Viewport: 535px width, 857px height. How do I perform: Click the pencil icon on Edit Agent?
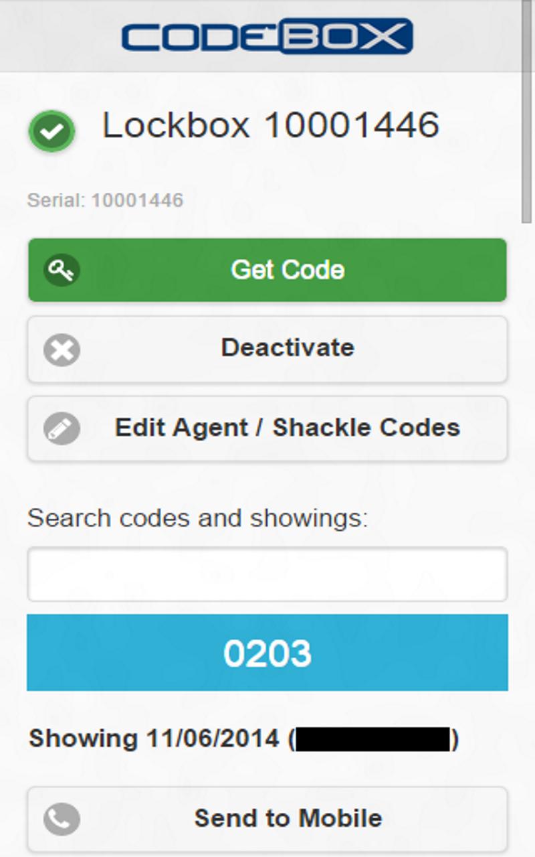pos(62,428)
